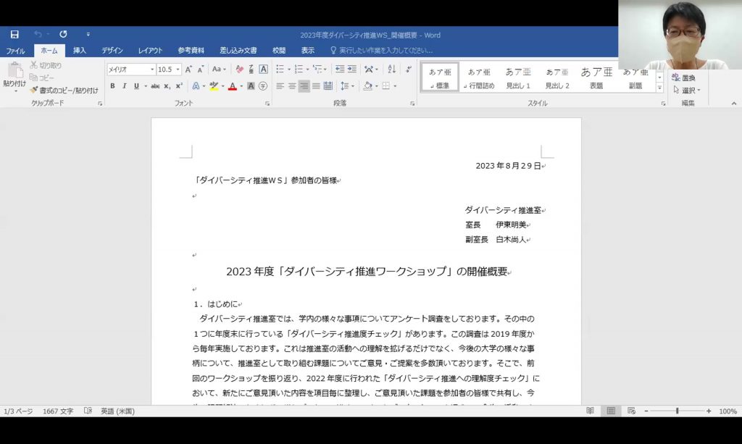Click the superscript icon
The height and width of the screenshot is (444, 742).
[x=179, y=86]
